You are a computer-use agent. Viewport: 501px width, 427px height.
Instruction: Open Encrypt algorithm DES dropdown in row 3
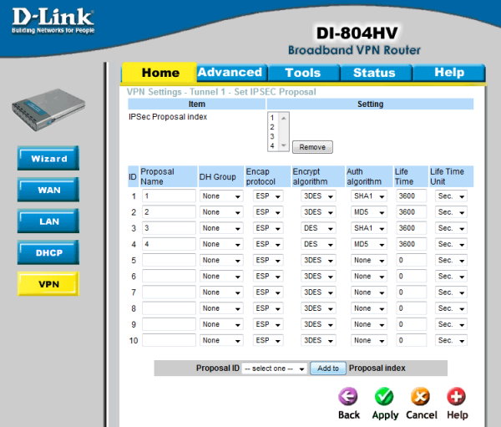pyautogui.click(x=318, y=228)
